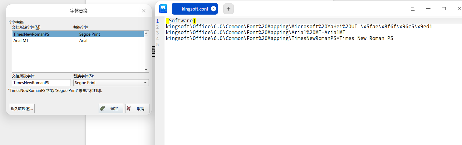This screenshot has height=145, width=462.
Task: Click the editor app logo icon
Action: tap(163, 9)
